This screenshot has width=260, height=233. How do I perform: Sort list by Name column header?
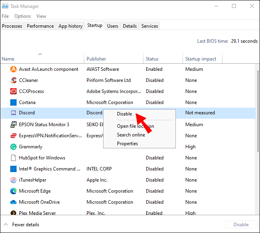(x=8, y=59)
